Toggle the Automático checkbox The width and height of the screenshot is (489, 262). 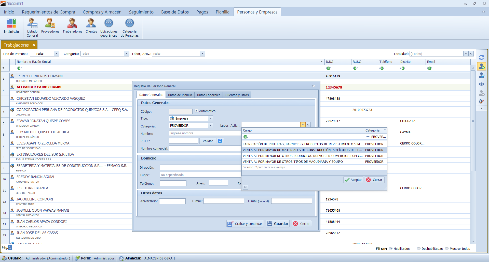[196, 111]
